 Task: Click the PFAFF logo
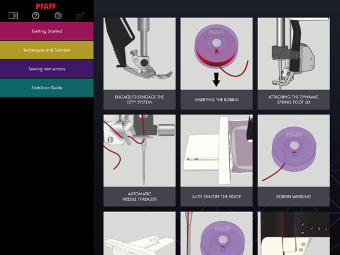(46, 6)
